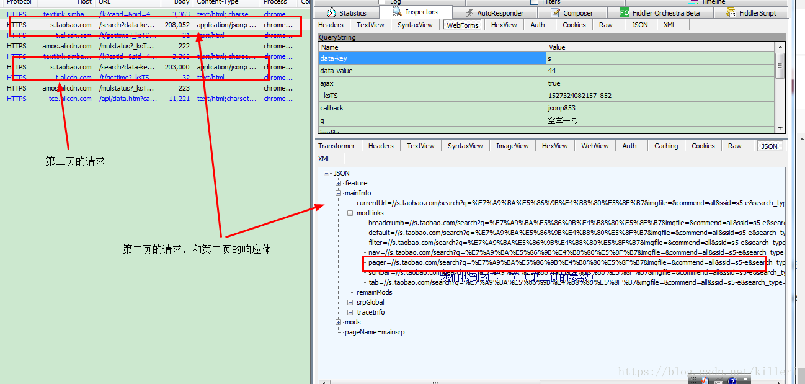Viewport: 805px width, 384px height.
Task: Select the request Cookies tab
Action: 574,25
